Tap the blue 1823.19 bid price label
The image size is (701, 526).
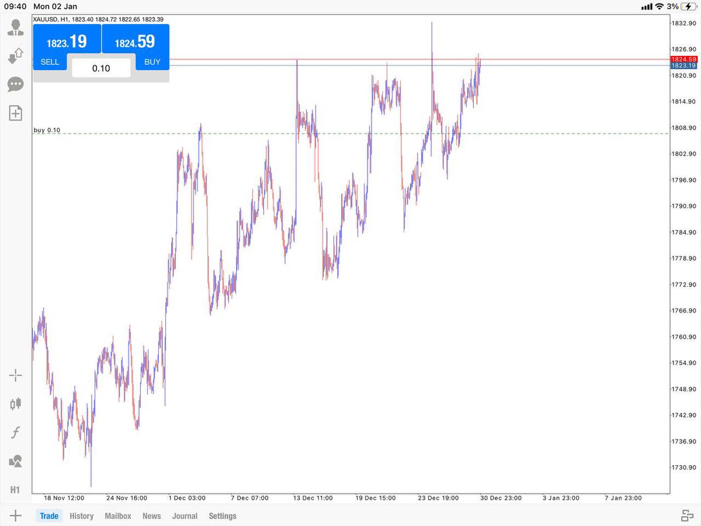[683, 65]
